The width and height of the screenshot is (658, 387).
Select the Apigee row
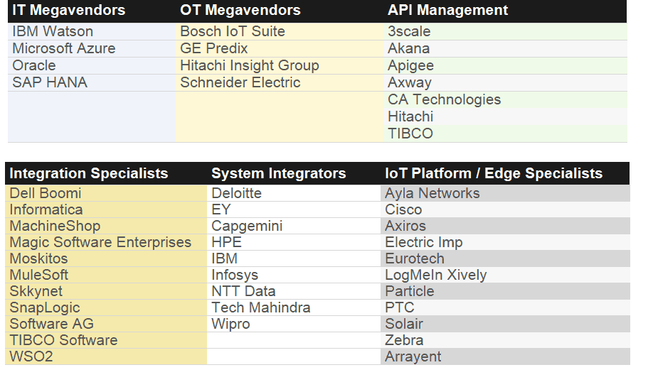pos(410,65)
